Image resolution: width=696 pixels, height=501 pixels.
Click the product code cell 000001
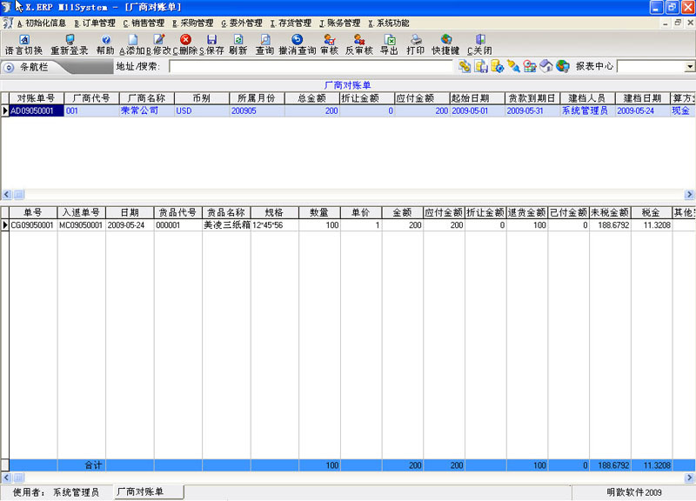[x=178, y=225]
